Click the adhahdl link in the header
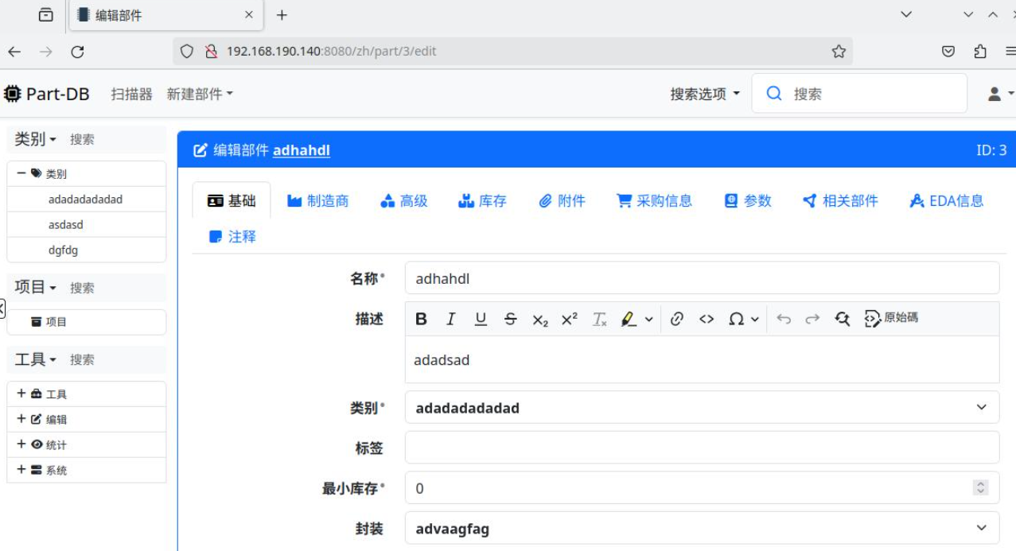Screen dimensions: 1016x551 (302, 150)
